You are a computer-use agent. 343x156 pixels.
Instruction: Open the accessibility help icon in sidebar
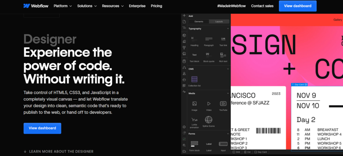[184, 133]
